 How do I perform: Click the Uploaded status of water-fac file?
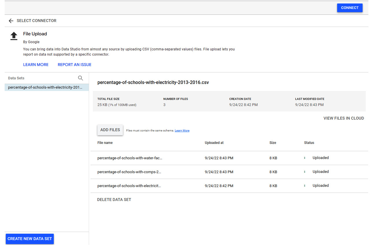click(321, 158)
